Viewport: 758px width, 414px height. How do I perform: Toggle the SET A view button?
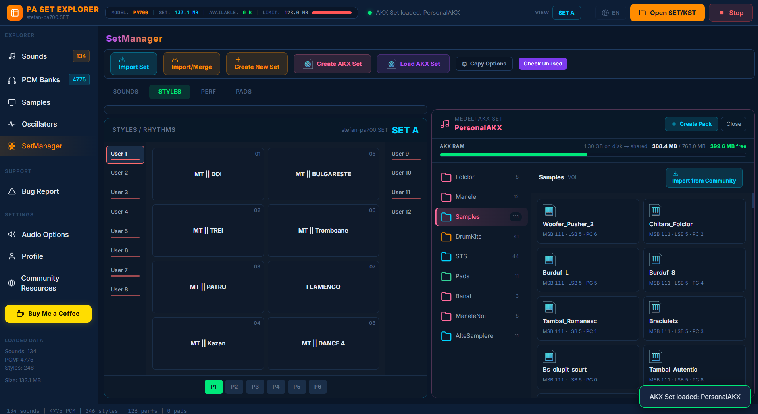566,13
